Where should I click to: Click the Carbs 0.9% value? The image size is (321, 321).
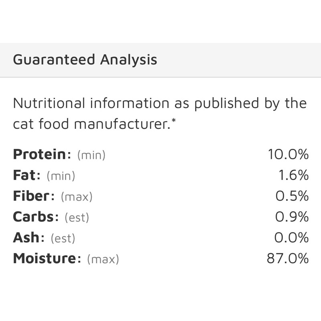pyautogui.click(x=292, y=217)
